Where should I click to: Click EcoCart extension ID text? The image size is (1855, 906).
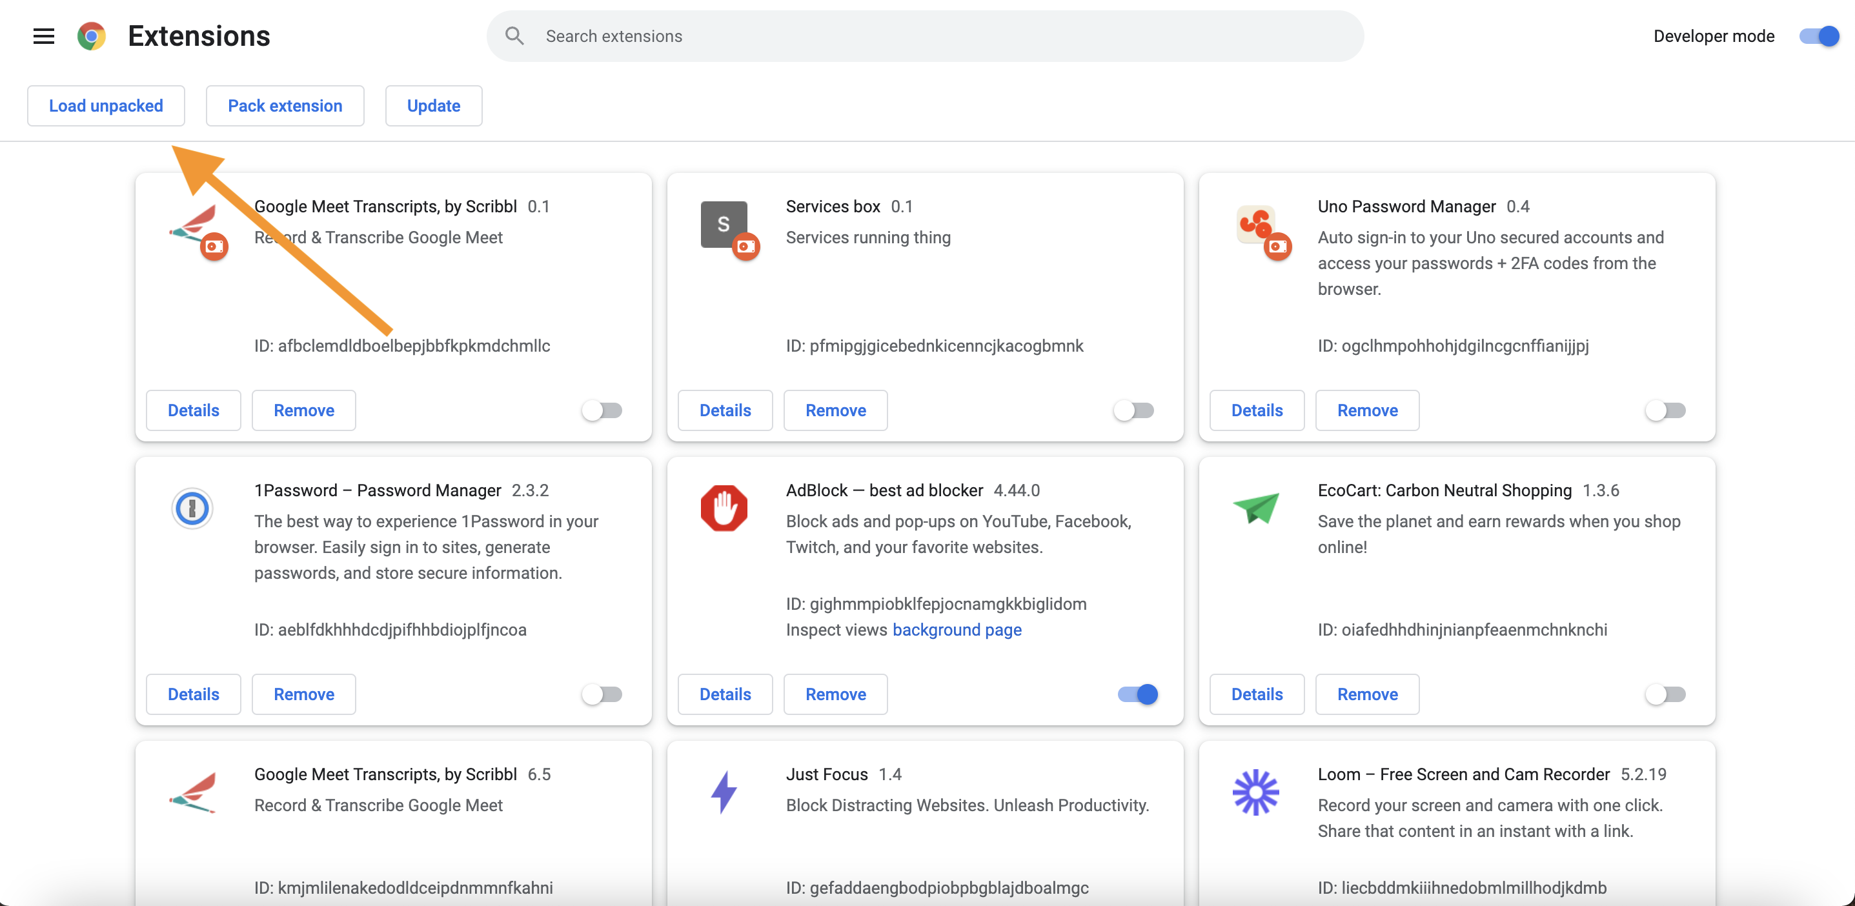(1463, 630)
